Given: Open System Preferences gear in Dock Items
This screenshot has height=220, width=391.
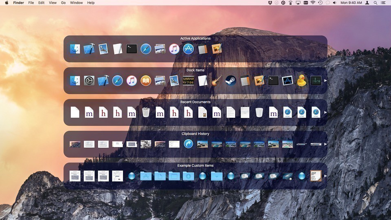Looking at the screenshot, I should [89, 81].
